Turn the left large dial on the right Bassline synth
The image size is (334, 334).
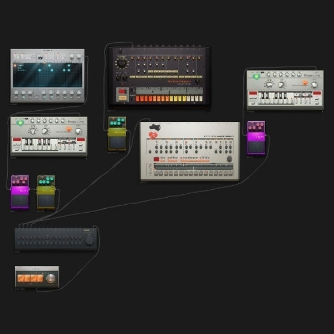[269, 85]
